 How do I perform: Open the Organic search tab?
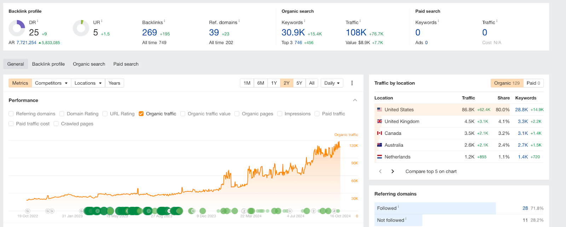pyautogui.click(x=89, y=64)
